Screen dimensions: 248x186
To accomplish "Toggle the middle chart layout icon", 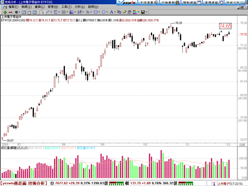I will point(29,12).
